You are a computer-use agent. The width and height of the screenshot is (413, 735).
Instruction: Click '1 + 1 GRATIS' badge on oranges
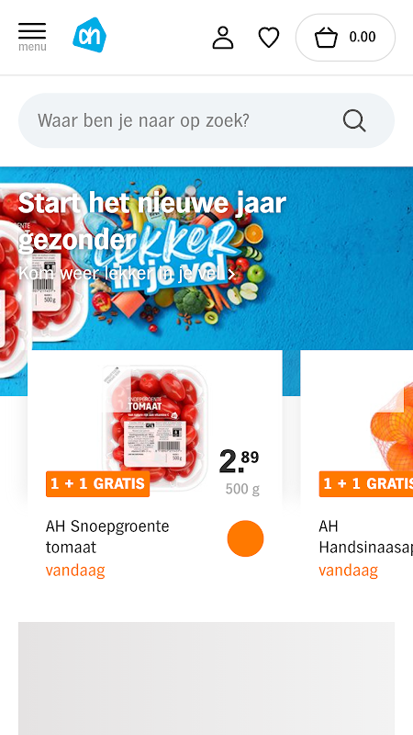[365, 484]
